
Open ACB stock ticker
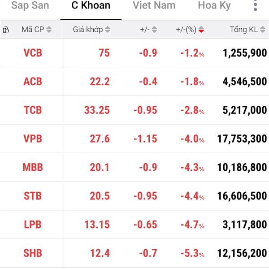click(x=33, y=82)
